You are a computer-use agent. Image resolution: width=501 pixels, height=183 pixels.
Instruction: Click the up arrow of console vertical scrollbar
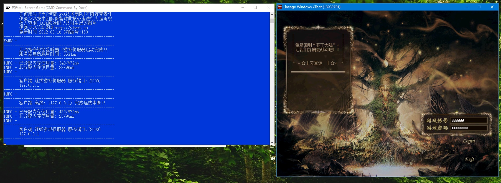(272, 14)
